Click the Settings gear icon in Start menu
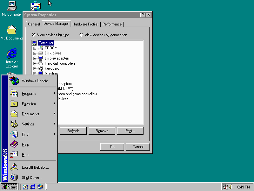 tap(14, 124)
